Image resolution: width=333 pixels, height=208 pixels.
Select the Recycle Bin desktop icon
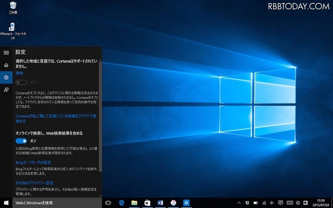[x=13, y=8]
